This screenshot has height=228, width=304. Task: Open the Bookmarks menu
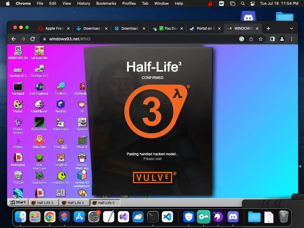point(106,3)
